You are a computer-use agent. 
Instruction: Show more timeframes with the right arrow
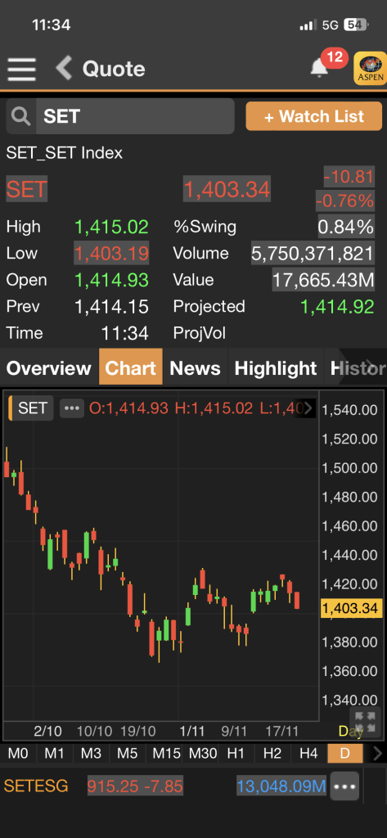[x=377, y=754]
